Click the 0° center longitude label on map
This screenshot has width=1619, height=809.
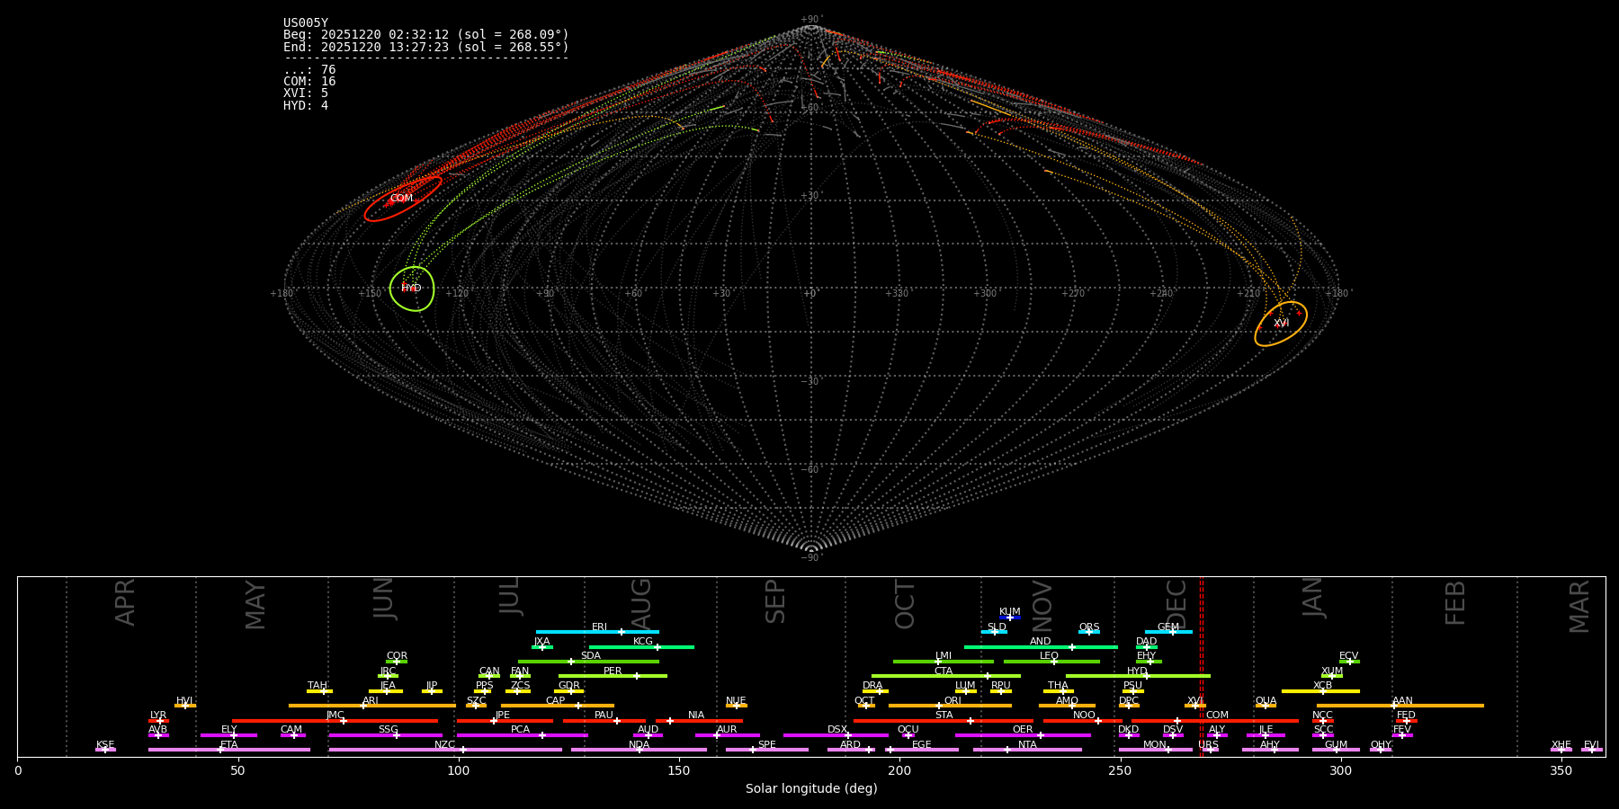coord(809,294)
